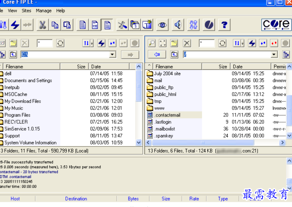Click the local filter input field
Viewport: 292px width, 207px height.
pos(45,43)
